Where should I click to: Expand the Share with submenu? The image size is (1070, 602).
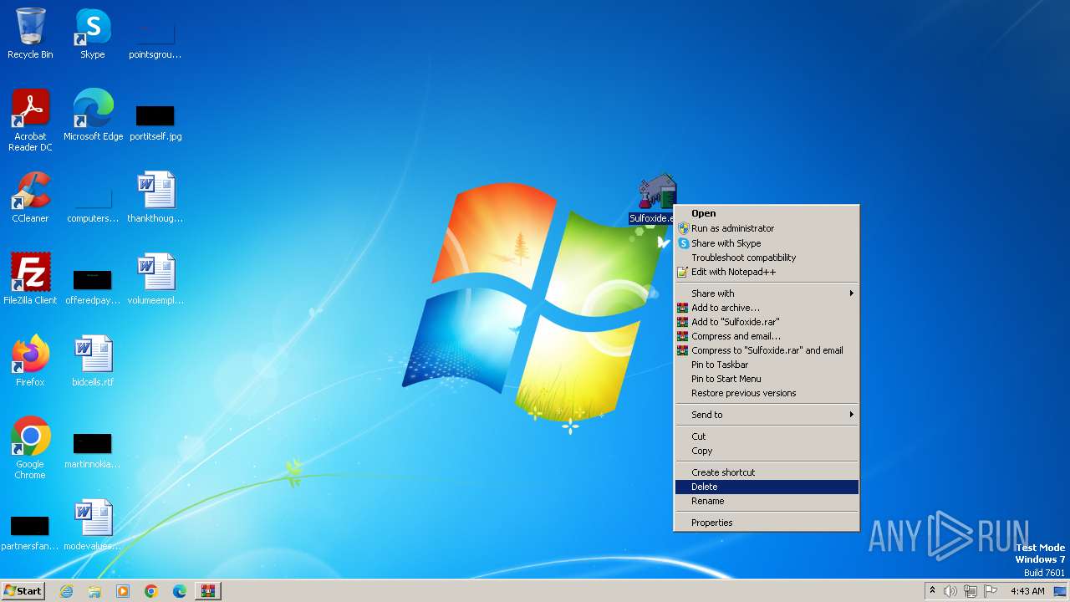tap(767, 293)
